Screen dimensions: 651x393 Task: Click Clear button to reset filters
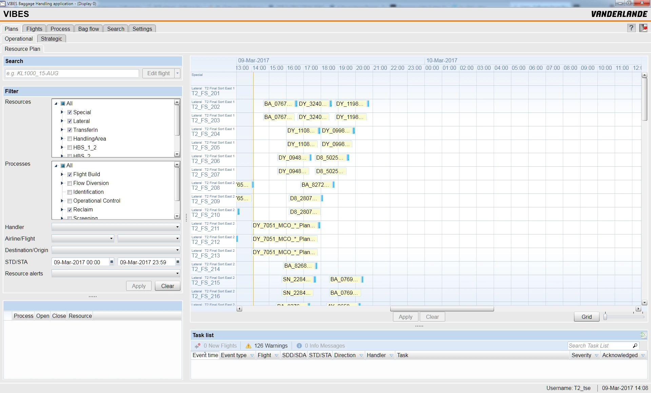[x=167, y=286]
